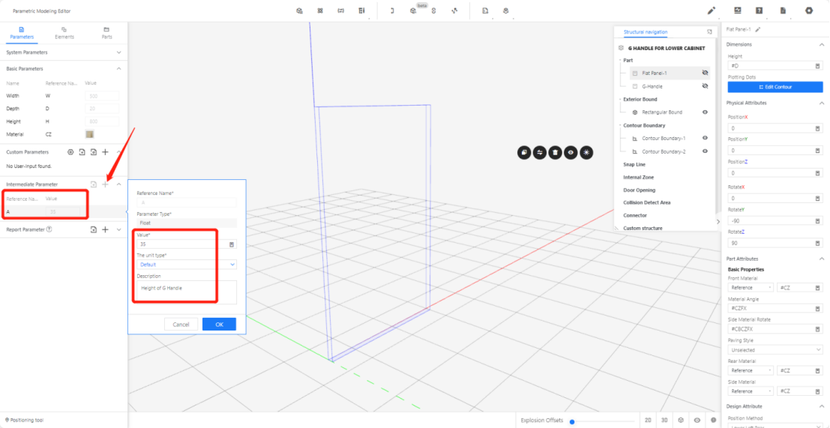This screenshot has height=428, width=830.
Task: Click the trash icon in floating toolbar
Action: (555, 152)
